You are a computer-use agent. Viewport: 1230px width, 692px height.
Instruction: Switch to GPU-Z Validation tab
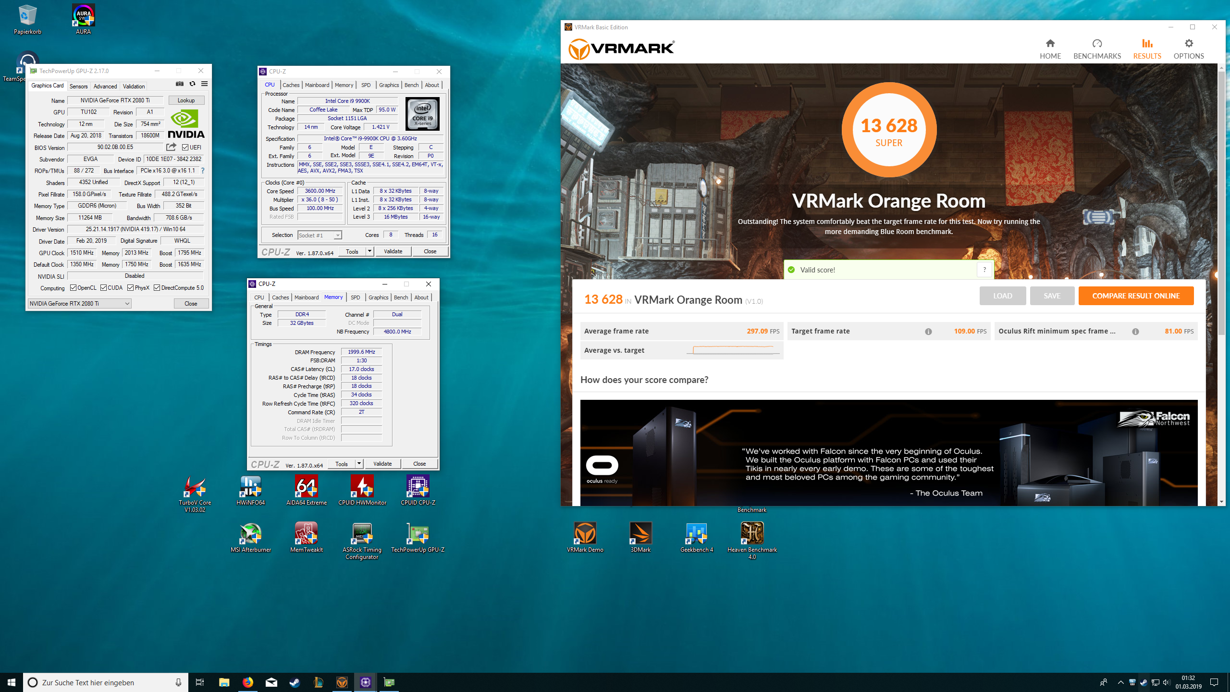point(134,86)
